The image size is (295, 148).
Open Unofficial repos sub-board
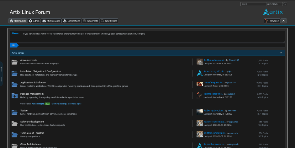click(75, 104)
